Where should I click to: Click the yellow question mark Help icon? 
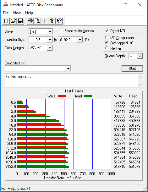[x=52, y=21]
